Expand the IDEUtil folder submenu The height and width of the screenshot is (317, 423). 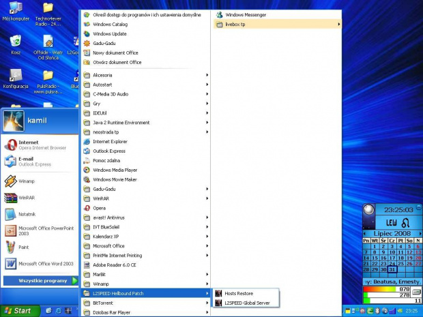pos(146,113)
